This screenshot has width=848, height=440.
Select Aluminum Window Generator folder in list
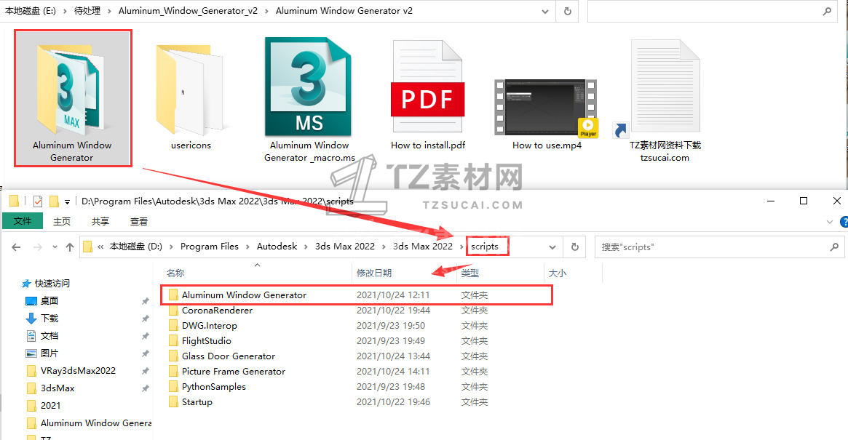pyautogui.click(x=244, y=295)
